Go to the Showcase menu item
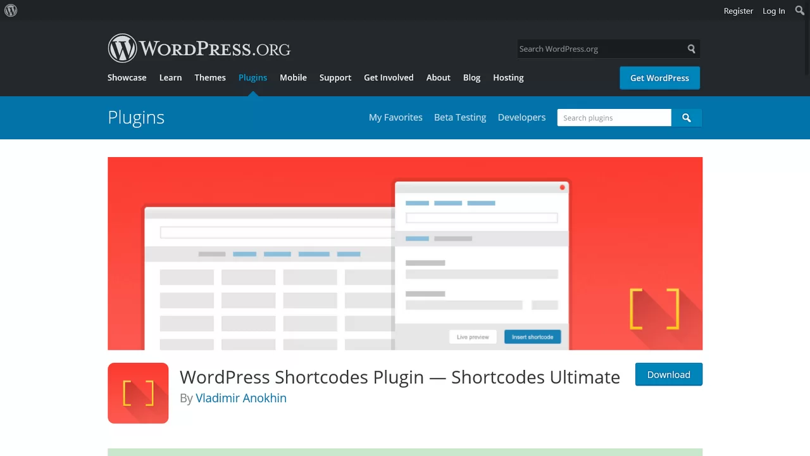The height and width of the screenshot is (456, 810). [127, 77]
